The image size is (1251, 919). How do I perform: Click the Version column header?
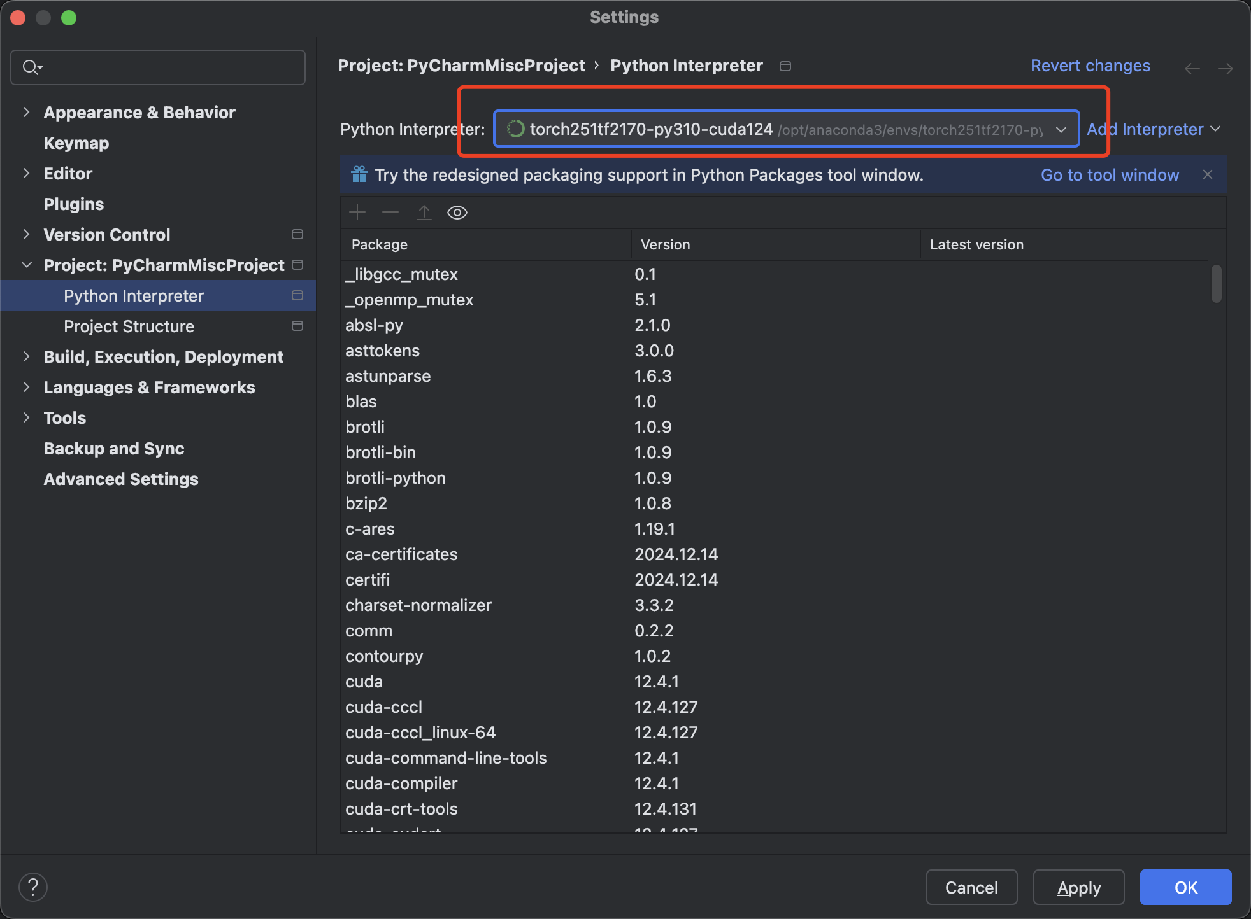pos(775,245)
